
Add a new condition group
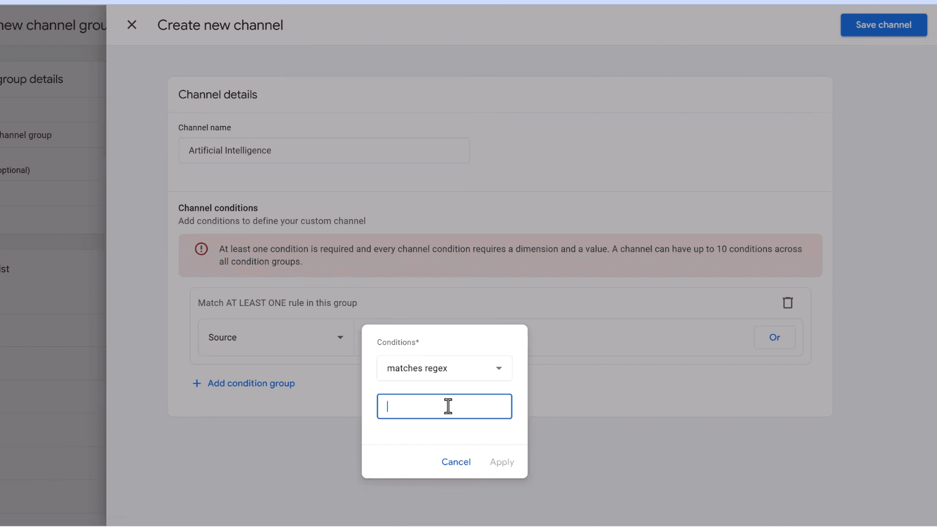(x=244, y=384)
